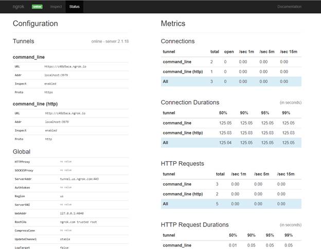Click the HTTP Requests heading
Viewport: 321px width, 249px height.
(183, 163)
